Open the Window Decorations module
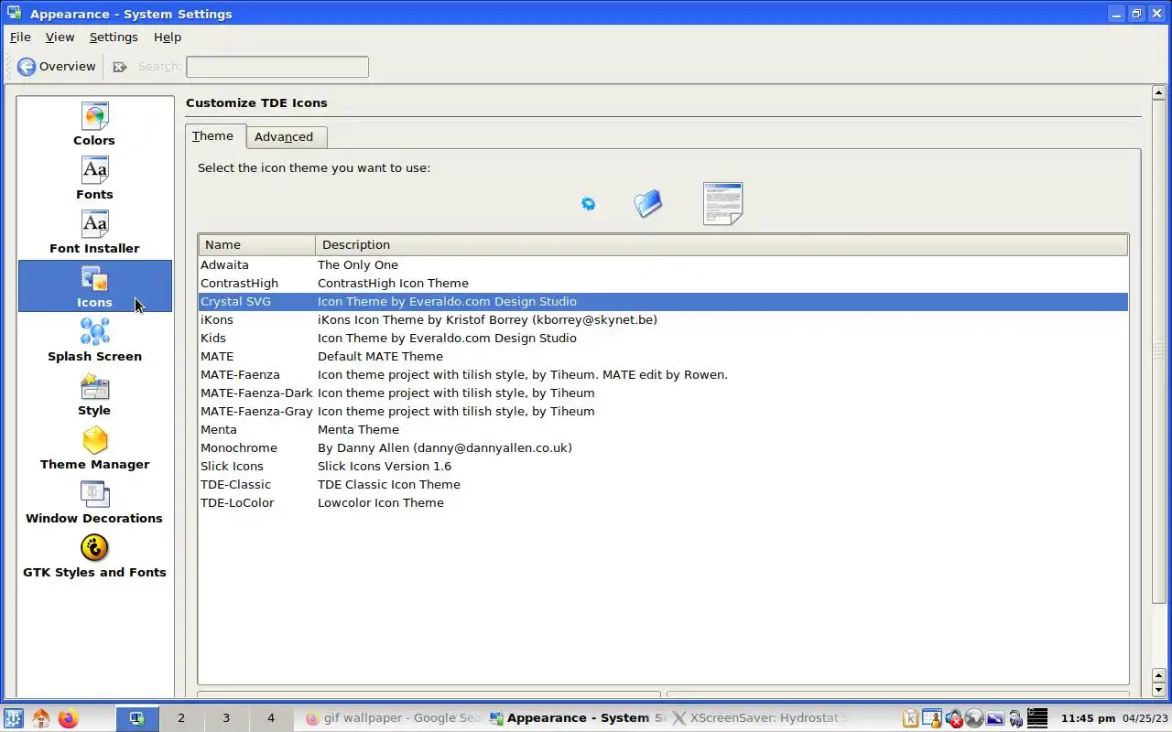Image resolution: width=1172 pixels, height=732 pixels. pyautogui.click(x=94, y=502)
